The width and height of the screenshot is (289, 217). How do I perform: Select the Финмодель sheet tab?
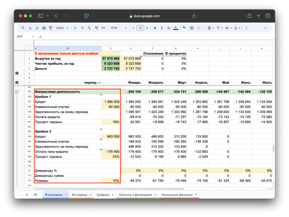[54, 195]
